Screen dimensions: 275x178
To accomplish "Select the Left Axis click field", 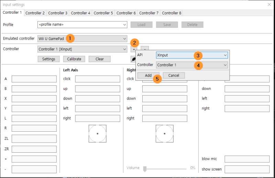I will 98,79.
